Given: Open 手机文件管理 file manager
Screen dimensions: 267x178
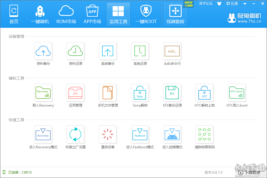Looking at the screenshot, I should (x=108, y=93).
